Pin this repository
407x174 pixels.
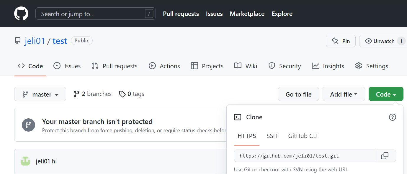(x=341, y=41)
